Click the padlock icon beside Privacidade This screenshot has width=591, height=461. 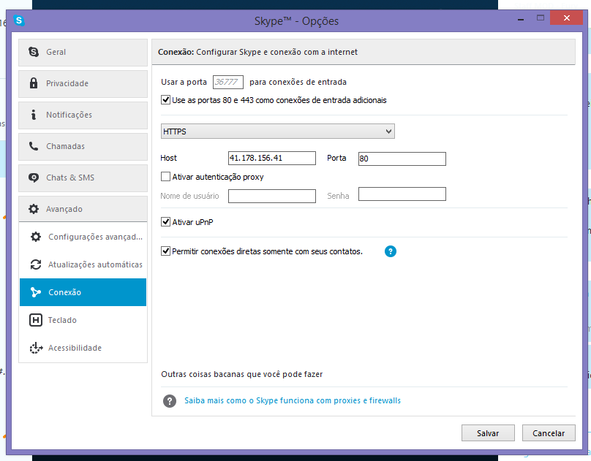[x=34, y=83]
